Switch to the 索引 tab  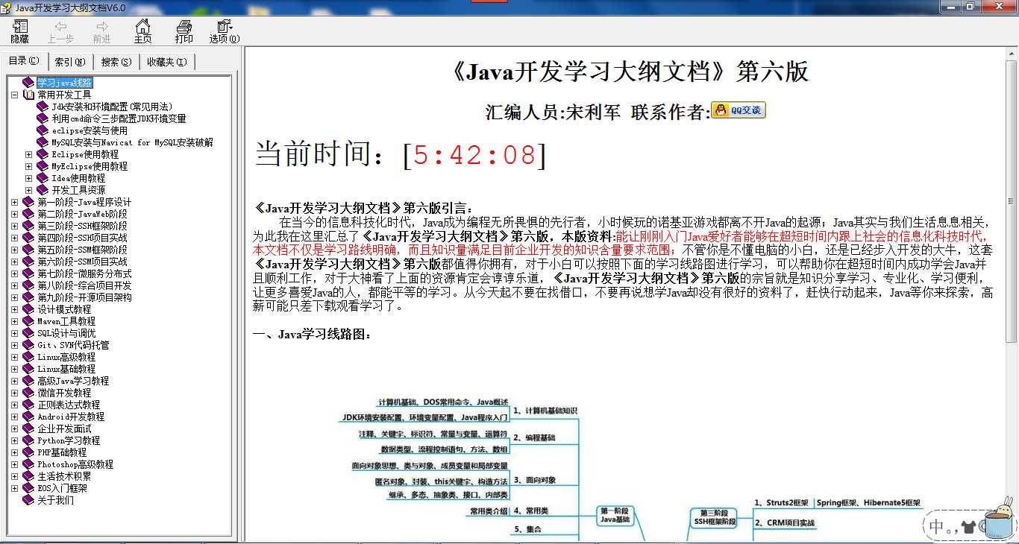(70, 62)
